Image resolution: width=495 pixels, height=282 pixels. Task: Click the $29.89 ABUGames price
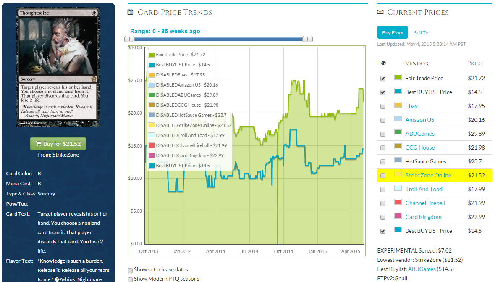pos(477,134)
